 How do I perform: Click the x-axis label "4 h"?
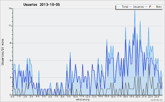38,96
